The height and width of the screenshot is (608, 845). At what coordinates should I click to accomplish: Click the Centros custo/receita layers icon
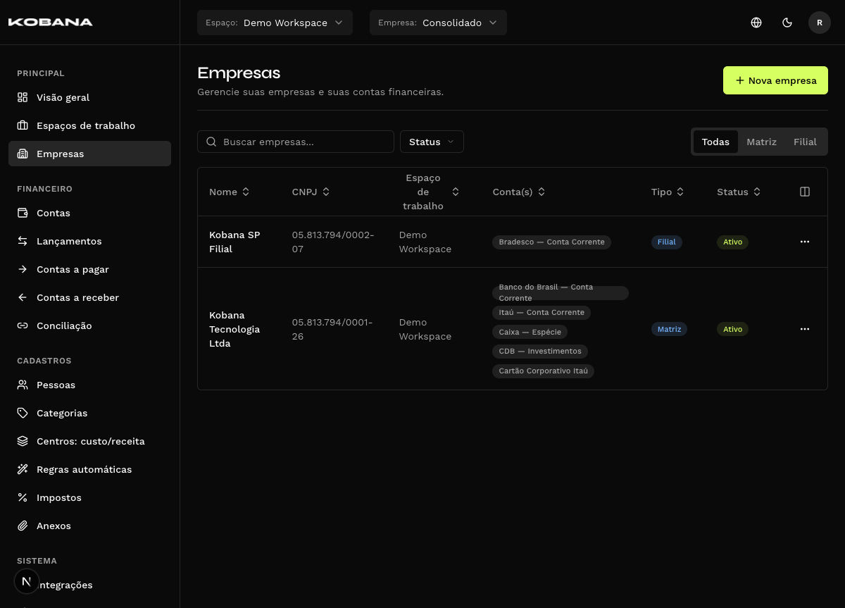pos(23,441)
